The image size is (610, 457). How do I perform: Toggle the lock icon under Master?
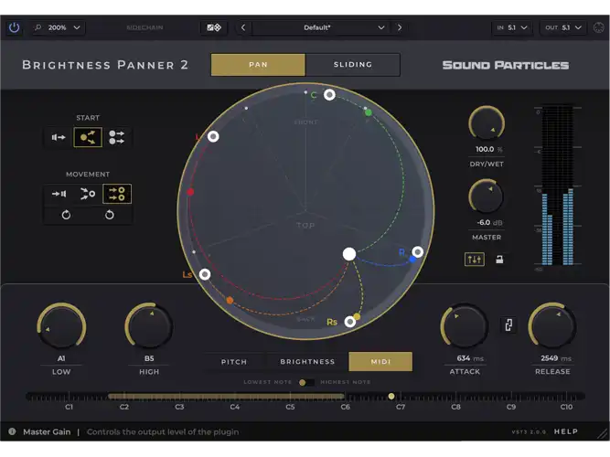coord(499,260)
